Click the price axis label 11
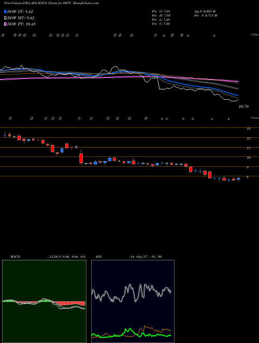Viewport: 259px width, 343px height. (248, 148)
